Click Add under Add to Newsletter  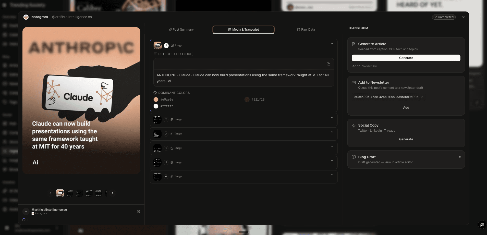click(x=406, y=108)
